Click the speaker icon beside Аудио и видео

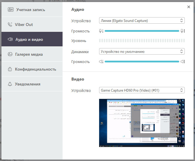[x=10, y=39]
